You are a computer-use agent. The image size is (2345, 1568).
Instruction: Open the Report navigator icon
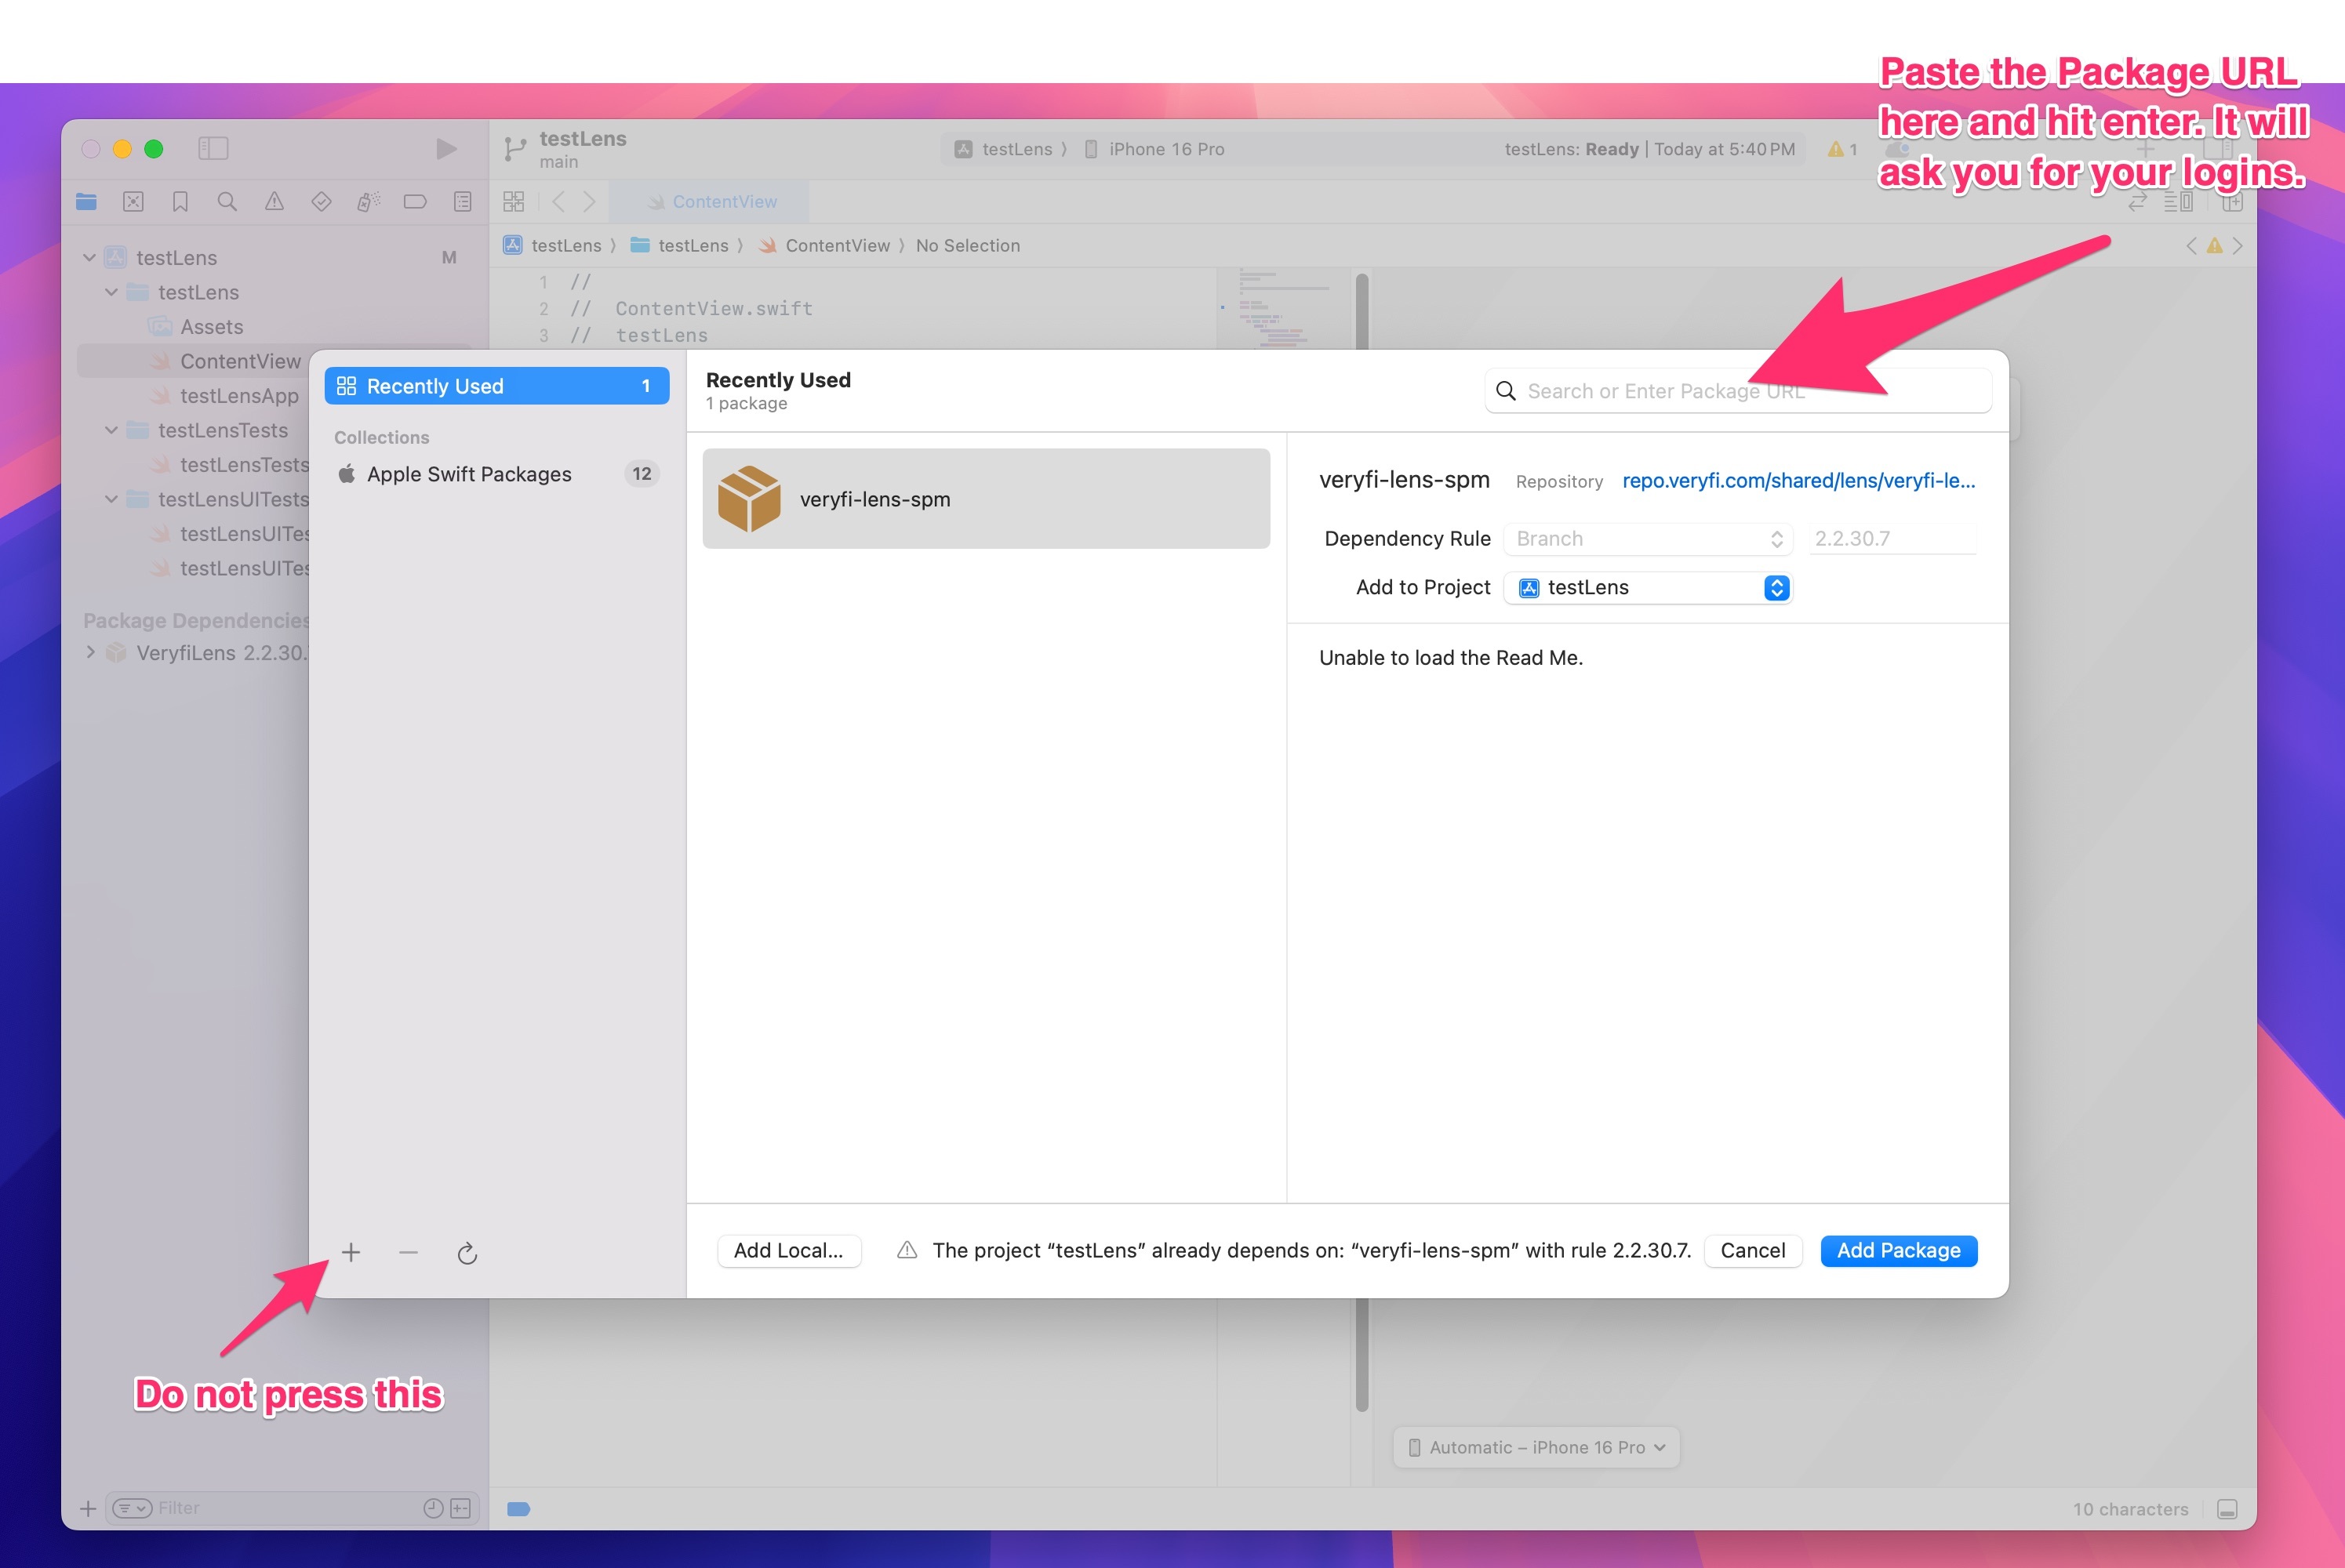462,202
